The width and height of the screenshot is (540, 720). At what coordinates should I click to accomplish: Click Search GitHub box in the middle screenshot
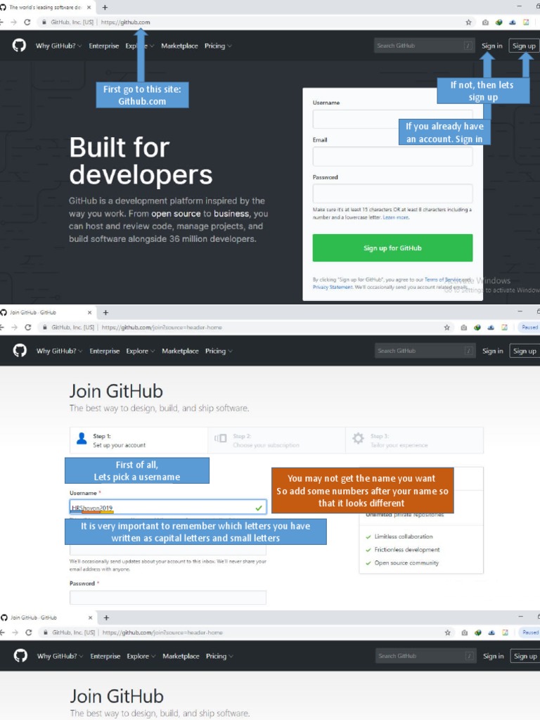(x=425, y=351)
